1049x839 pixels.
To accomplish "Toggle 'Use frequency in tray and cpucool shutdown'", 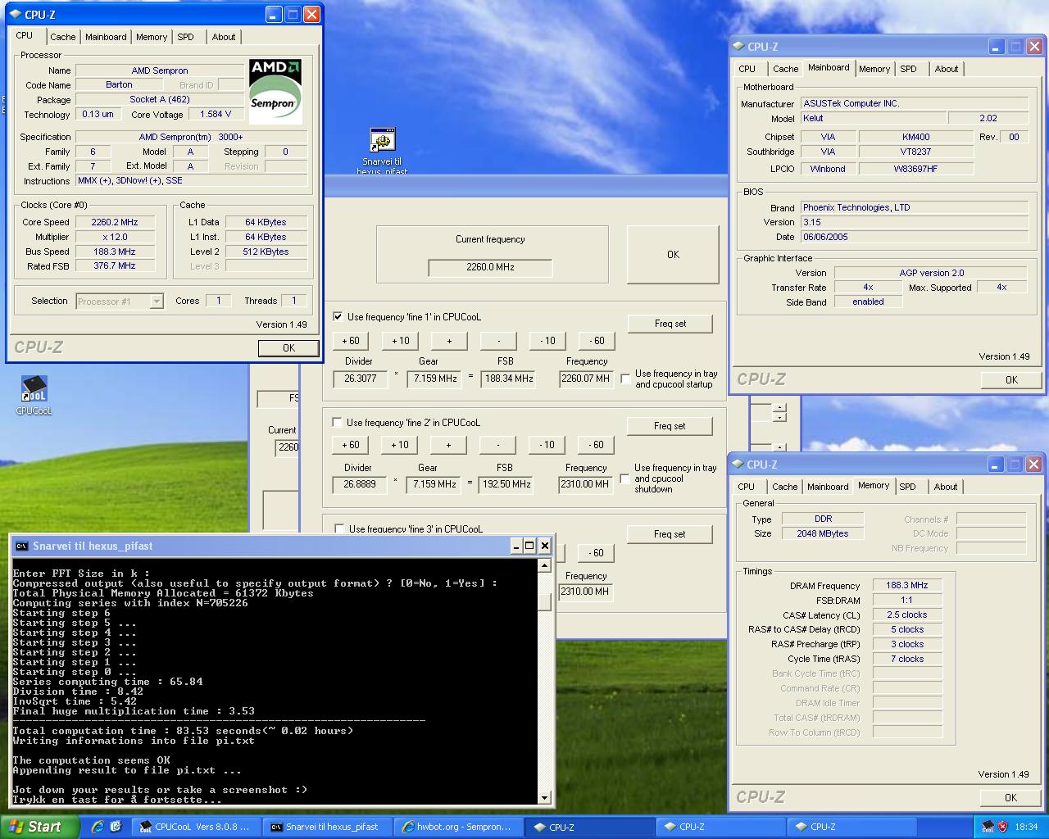I will click(624, 478).
